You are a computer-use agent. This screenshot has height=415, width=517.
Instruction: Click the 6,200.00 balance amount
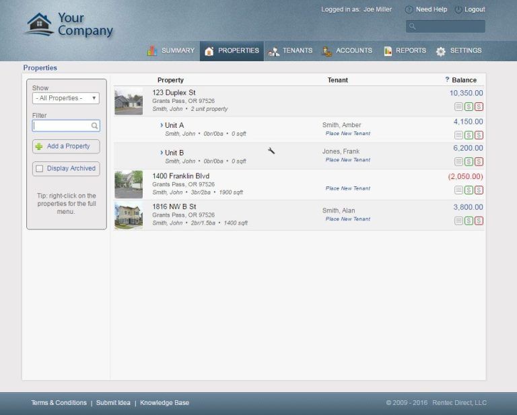coord(469,148)
